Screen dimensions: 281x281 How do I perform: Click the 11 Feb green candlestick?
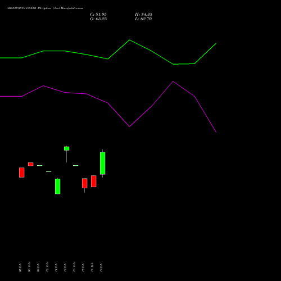(58, 186)
